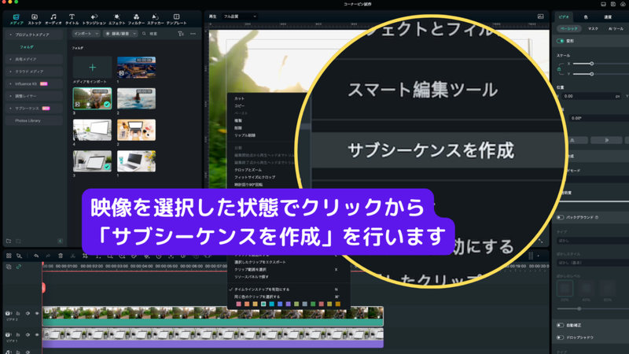Image resolution: width=629 pixels, height=354 pixels.
Task: Open the トランジション (Transitions) tab
Action: 94,19
